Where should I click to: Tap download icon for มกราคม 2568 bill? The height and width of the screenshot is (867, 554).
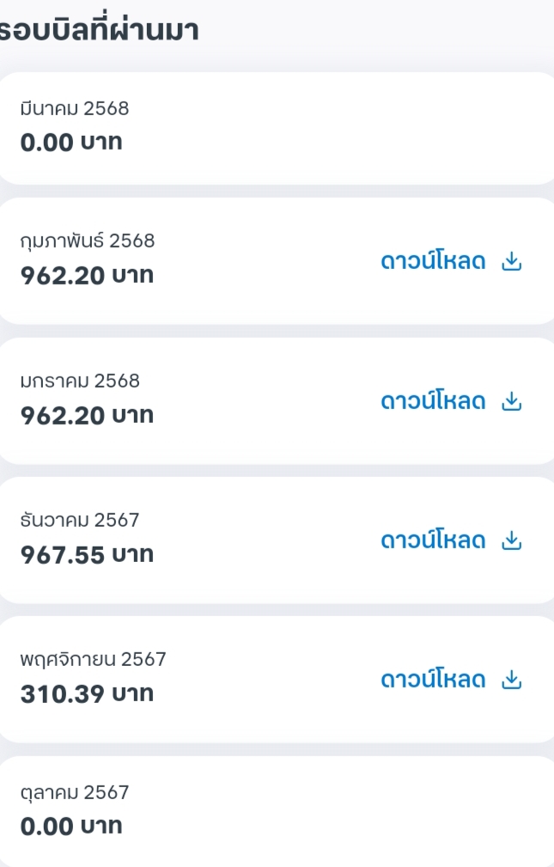[511, 401]
